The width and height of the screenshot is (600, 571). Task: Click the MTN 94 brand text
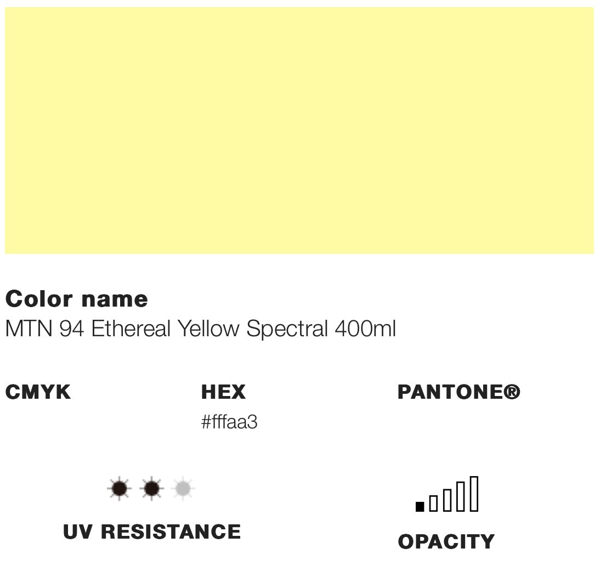click(x=45, y=329)
